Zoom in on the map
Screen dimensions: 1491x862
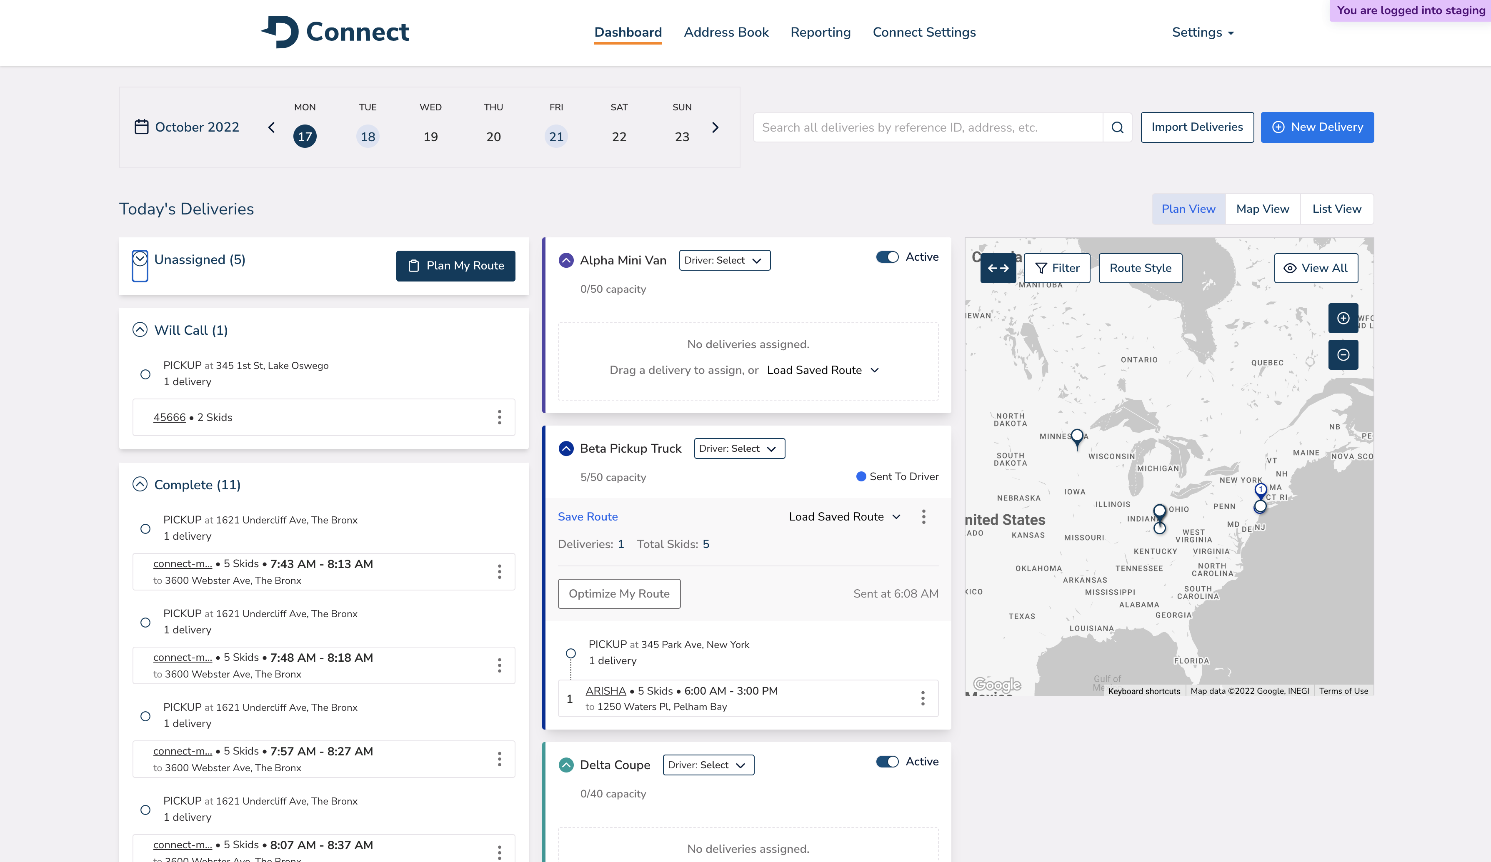pyautogui.click(x=1343, y=318)
